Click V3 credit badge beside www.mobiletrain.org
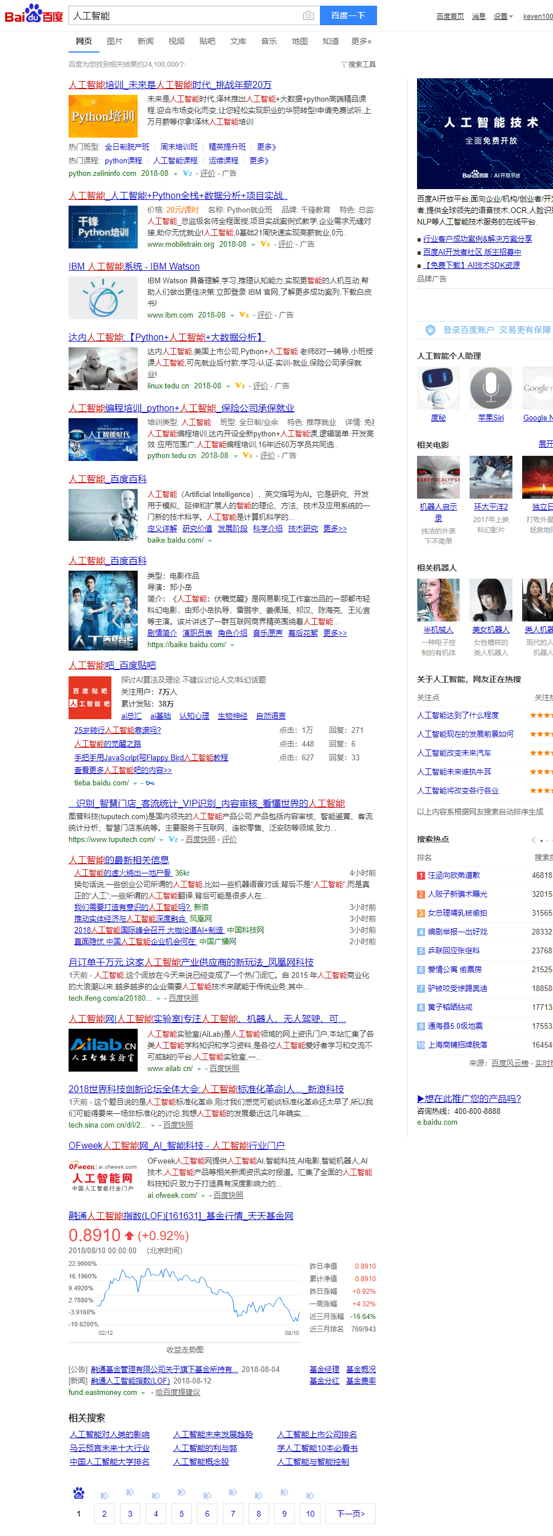The image size is (553, 1536). tap(265, 244)
